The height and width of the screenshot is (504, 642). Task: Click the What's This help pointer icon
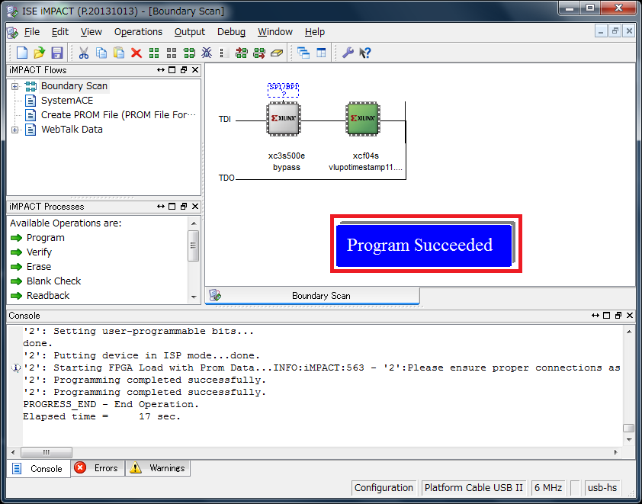click(x=364, y=53)
